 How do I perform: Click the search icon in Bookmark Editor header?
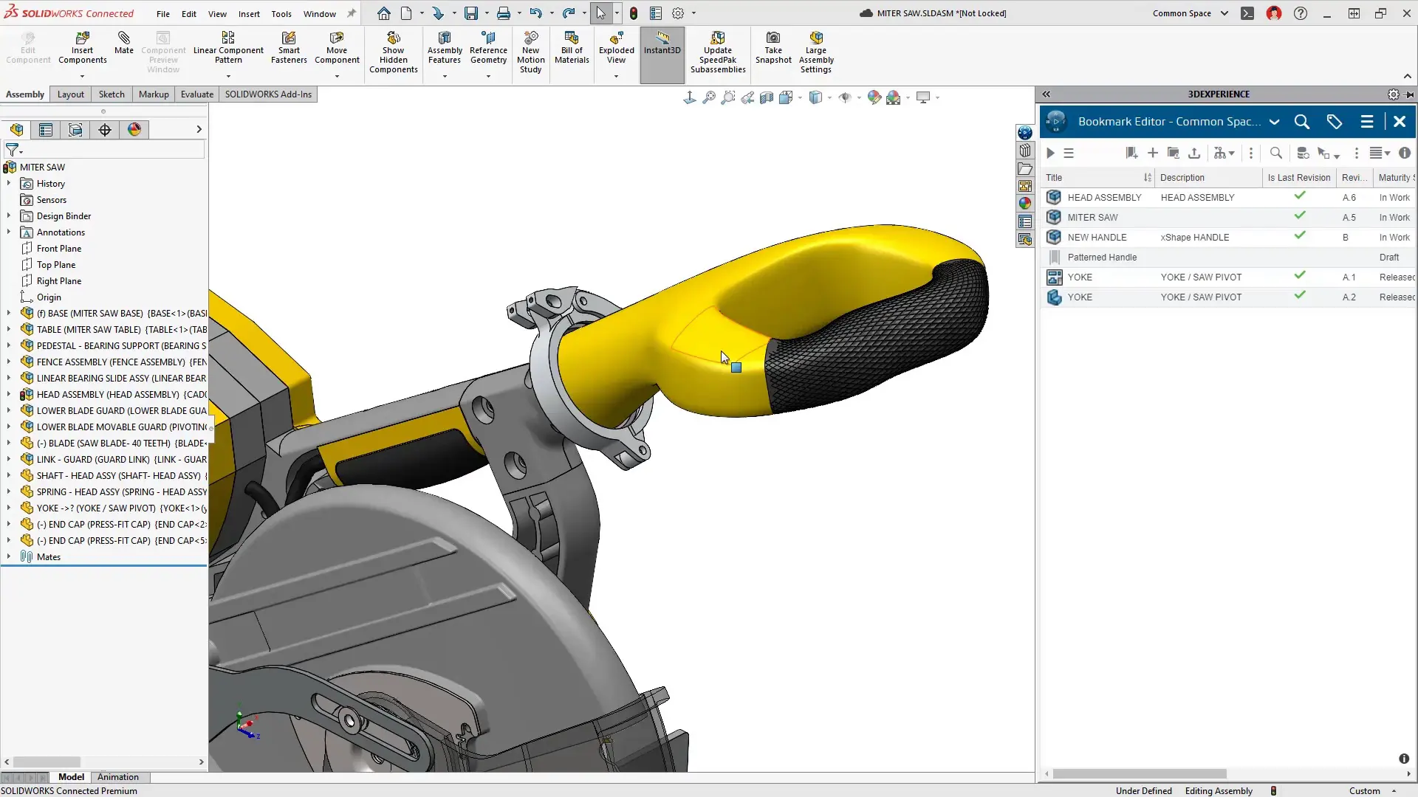tap(1302, 122)
